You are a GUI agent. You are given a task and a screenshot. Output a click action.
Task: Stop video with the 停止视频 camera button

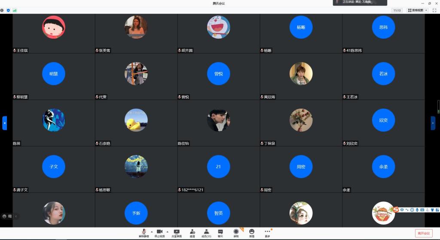159,232
